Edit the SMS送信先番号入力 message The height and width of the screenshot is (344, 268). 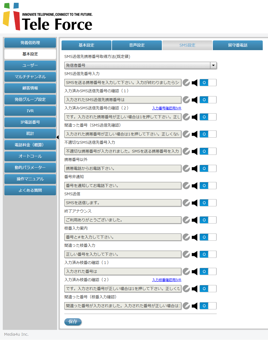point(186,83)
